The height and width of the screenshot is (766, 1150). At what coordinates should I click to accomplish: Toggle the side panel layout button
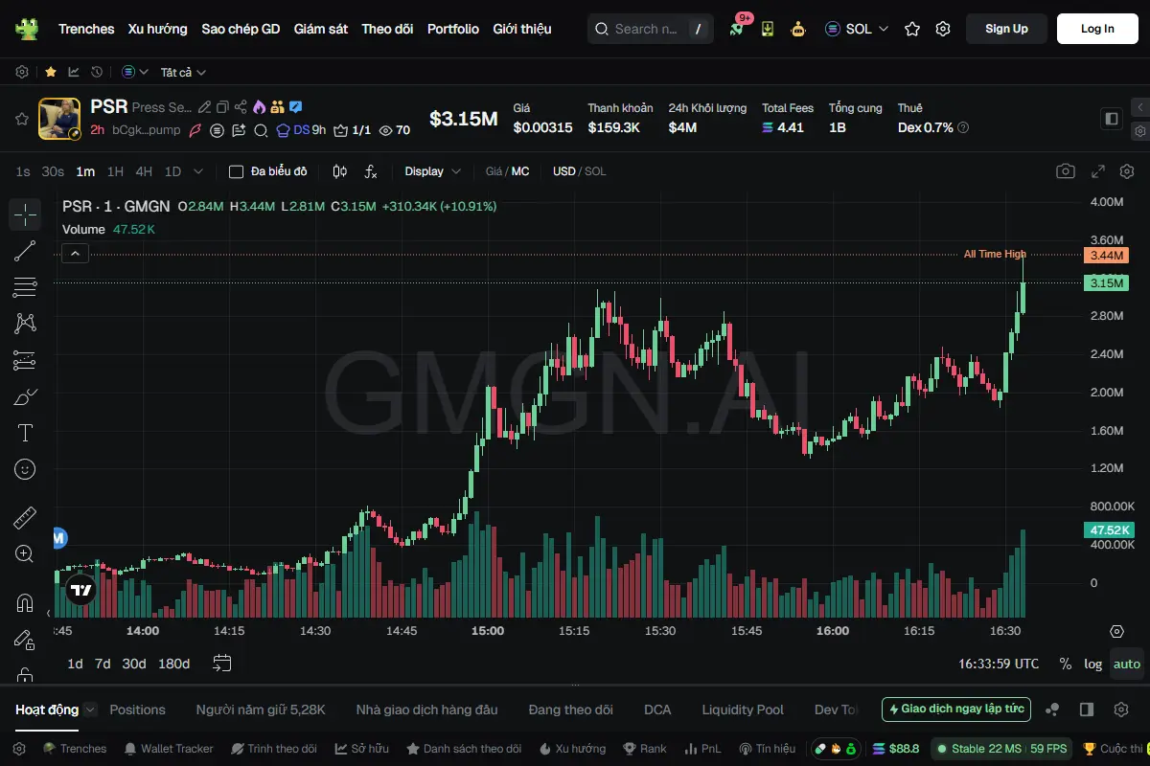(1112, 119)
